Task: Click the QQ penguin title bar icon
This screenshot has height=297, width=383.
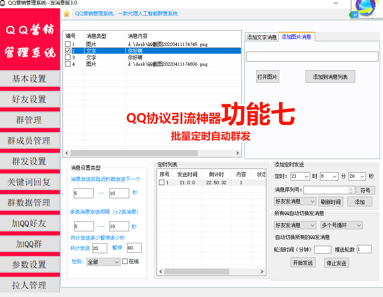Action: (x=2, y=3)
